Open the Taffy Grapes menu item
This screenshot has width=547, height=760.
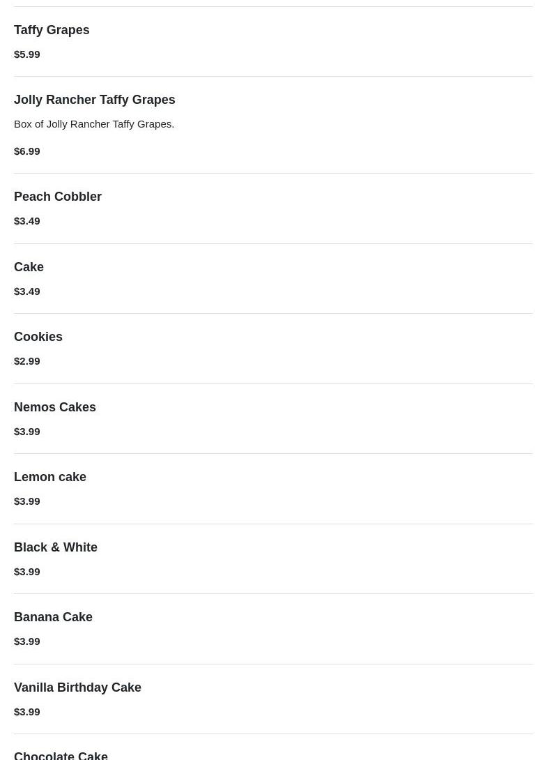pyautogui.click(x=52, y=30)
